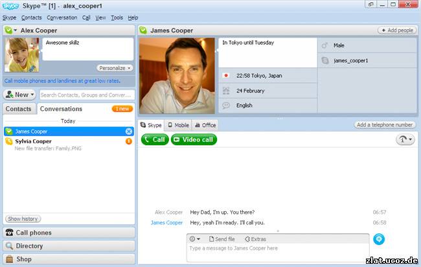Click the magnifier icon beside Directory
The image size is (421, 267).
[10, 246]
